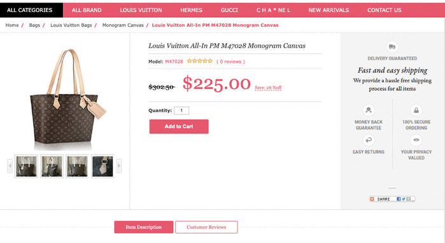This screenshot has height=243, width=445.
Task: Share the product on Facebook
Action: click(x=399, y=199)
